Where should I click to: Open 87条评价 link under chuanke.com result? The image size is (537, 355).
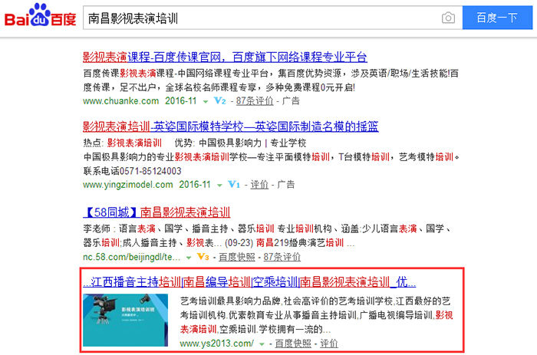(254, 100)
